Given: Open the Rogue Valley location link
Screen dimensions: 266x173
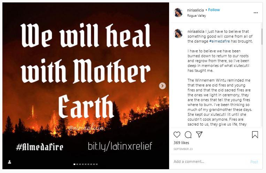Looking at the screenshot, I should (196, 16).
